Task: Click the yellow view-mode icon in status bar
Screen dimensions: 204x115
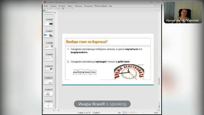Action: [x=132, y=113]
